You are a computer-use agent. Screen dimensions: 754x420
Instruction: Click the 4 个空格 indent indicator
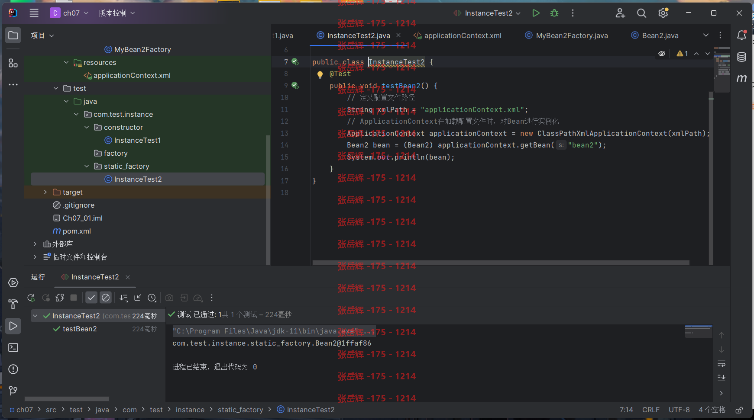coord(712,410)
